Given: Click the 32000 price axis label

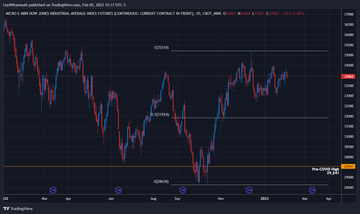Looking at the screenshot, I should (x=349, y=116).
